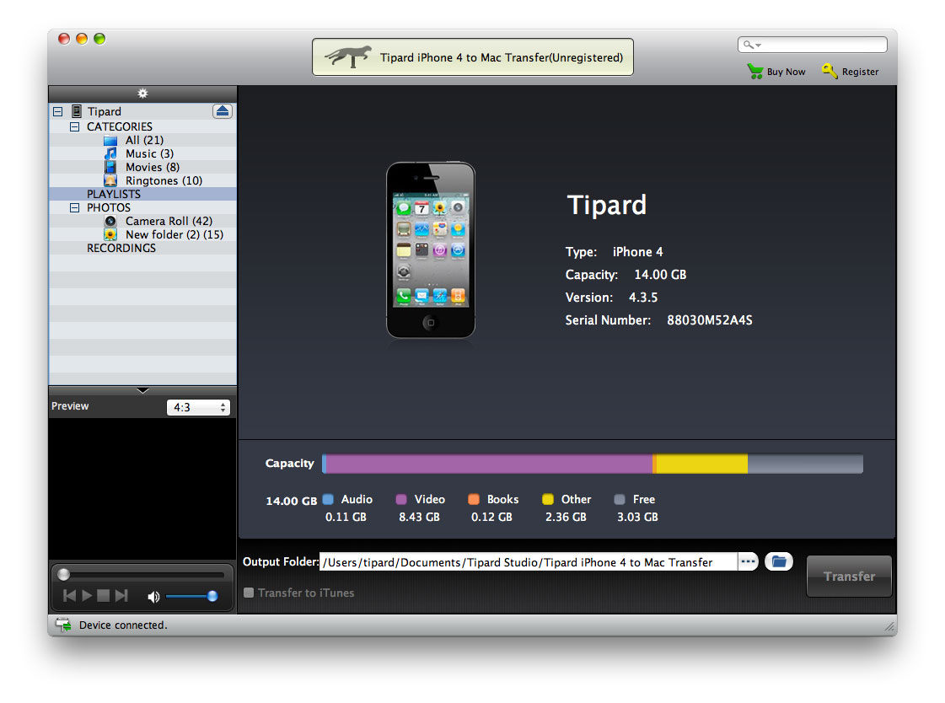945x703 pixels.
Task: Click the volume slider handle
Action: pyautogui.click(x=212, y=597)
